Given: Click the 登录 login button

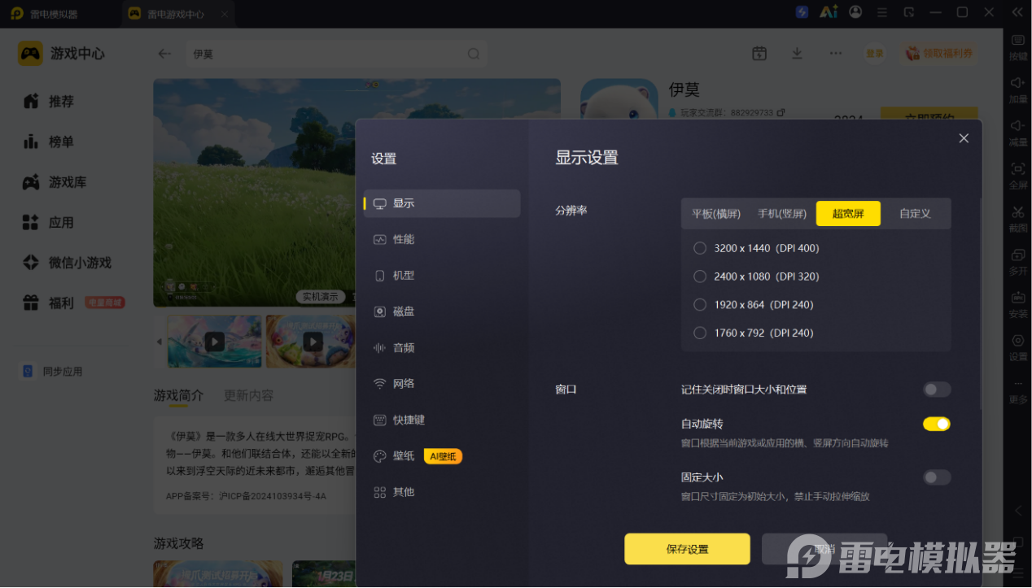Looking at the screenshot, I should click(875, 53).
